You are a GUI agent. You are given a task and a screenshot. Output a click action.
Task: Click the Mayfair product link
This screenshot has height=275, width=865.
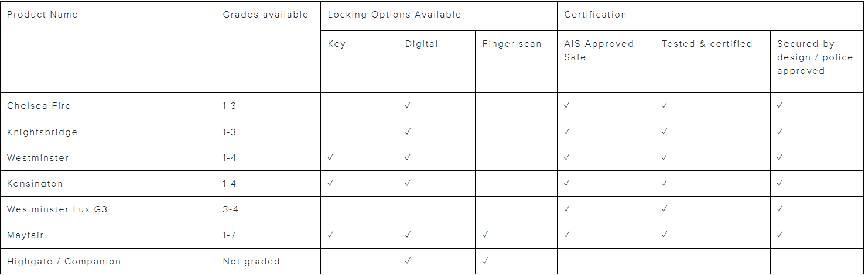pos(25,235)
